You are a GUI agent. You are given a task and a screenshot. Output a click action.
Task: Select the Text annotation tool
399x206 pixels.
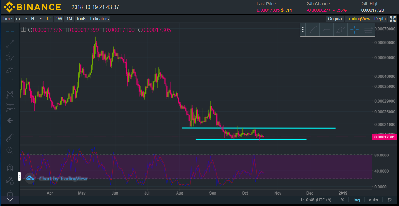tap(10, 82)
